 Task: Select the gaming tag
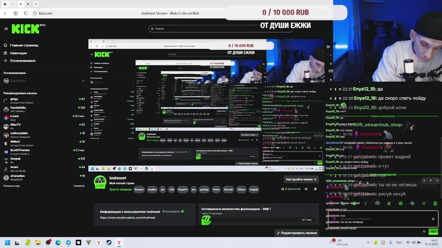pyautogui.click(x=204, y=189)
